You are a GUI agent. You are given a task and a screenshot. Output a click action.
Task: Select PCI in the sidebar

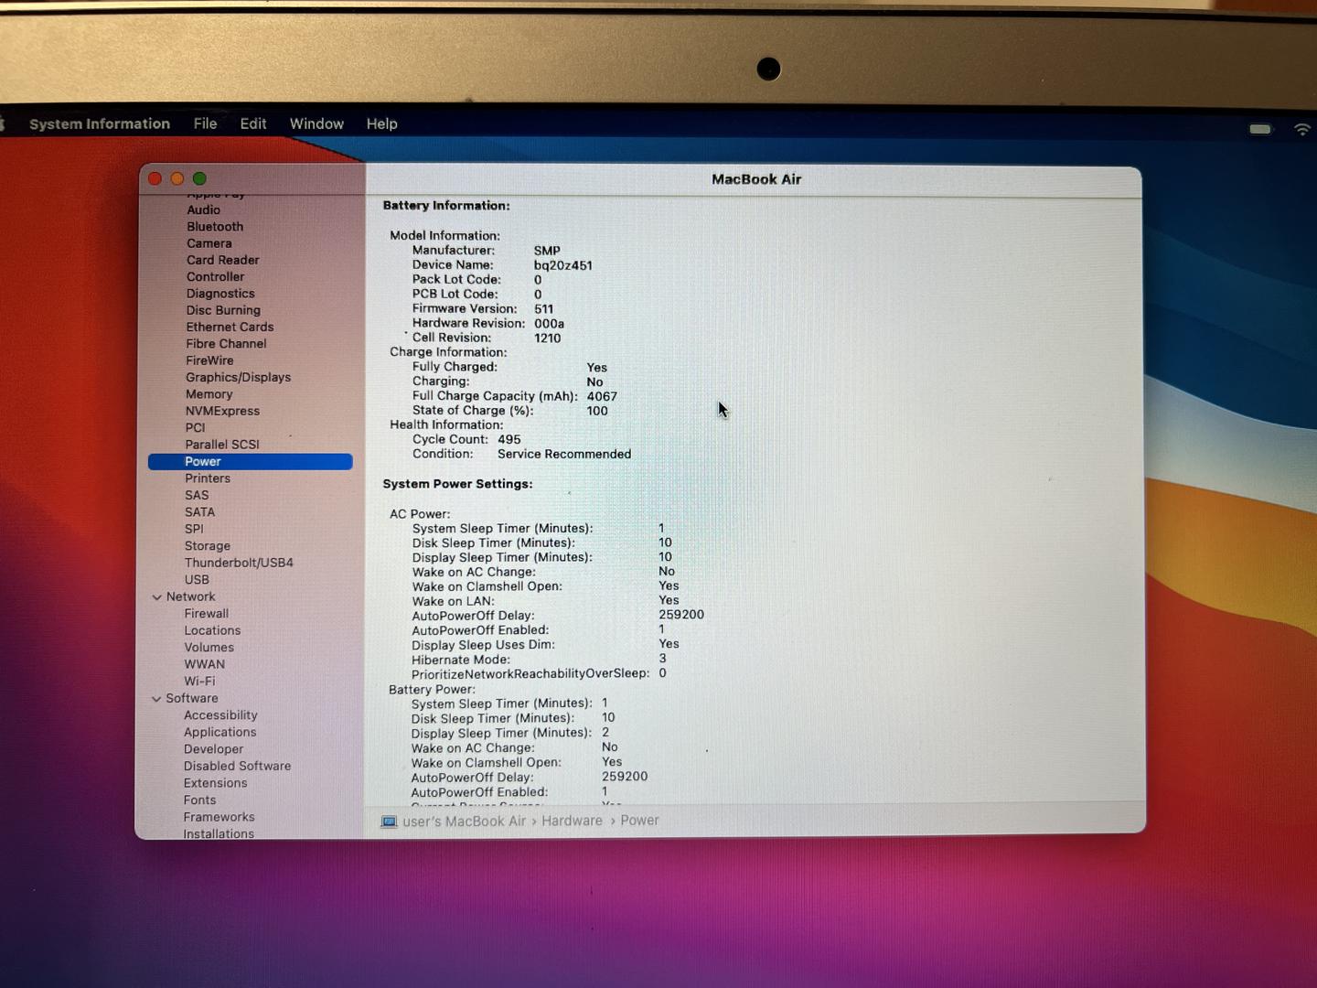(195, 428)
